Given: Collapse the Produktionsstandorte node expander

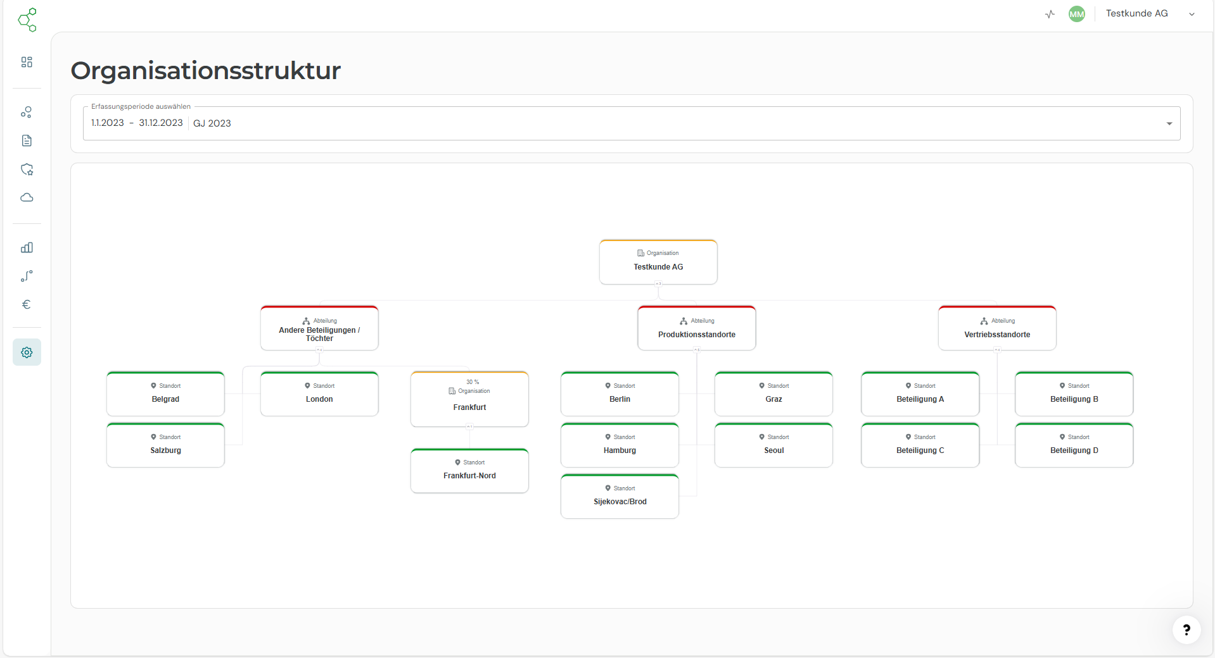Looking at the screenshot, I should click(697, 350).
